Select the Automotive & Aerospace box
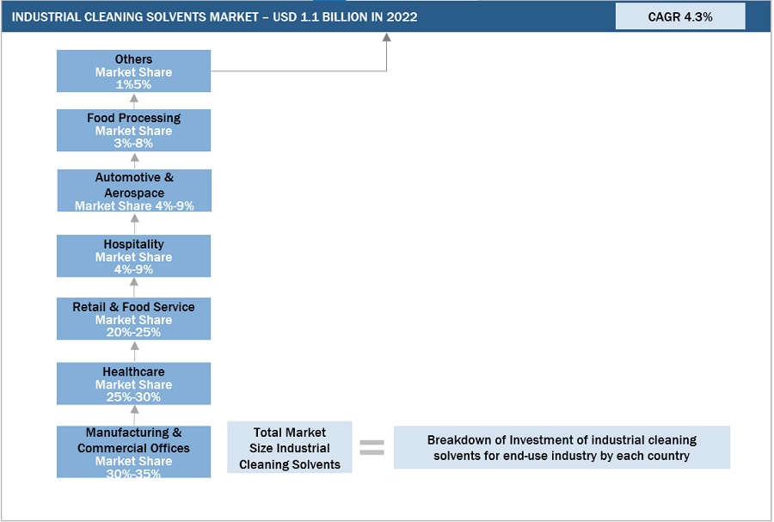 pyautogui.click(x=133, y=191)
